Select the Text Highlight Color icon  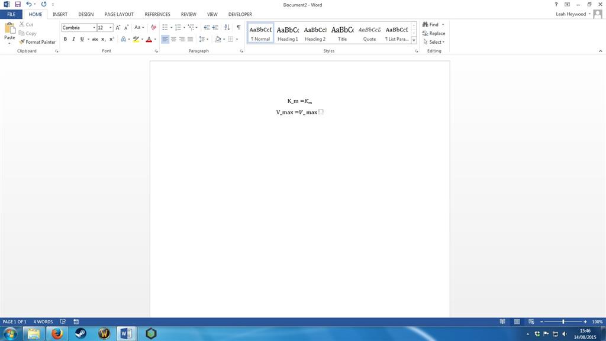pyautogui.click(x=136, y=39)
